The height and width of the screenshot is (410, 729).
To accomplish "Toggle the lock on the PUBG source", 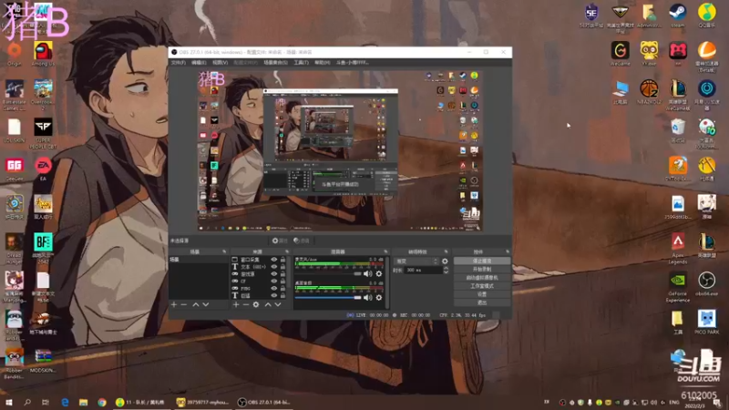I will [282, 288].
